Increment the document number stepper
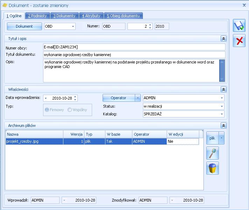This screenshot has height=210, width=249. 150,25
